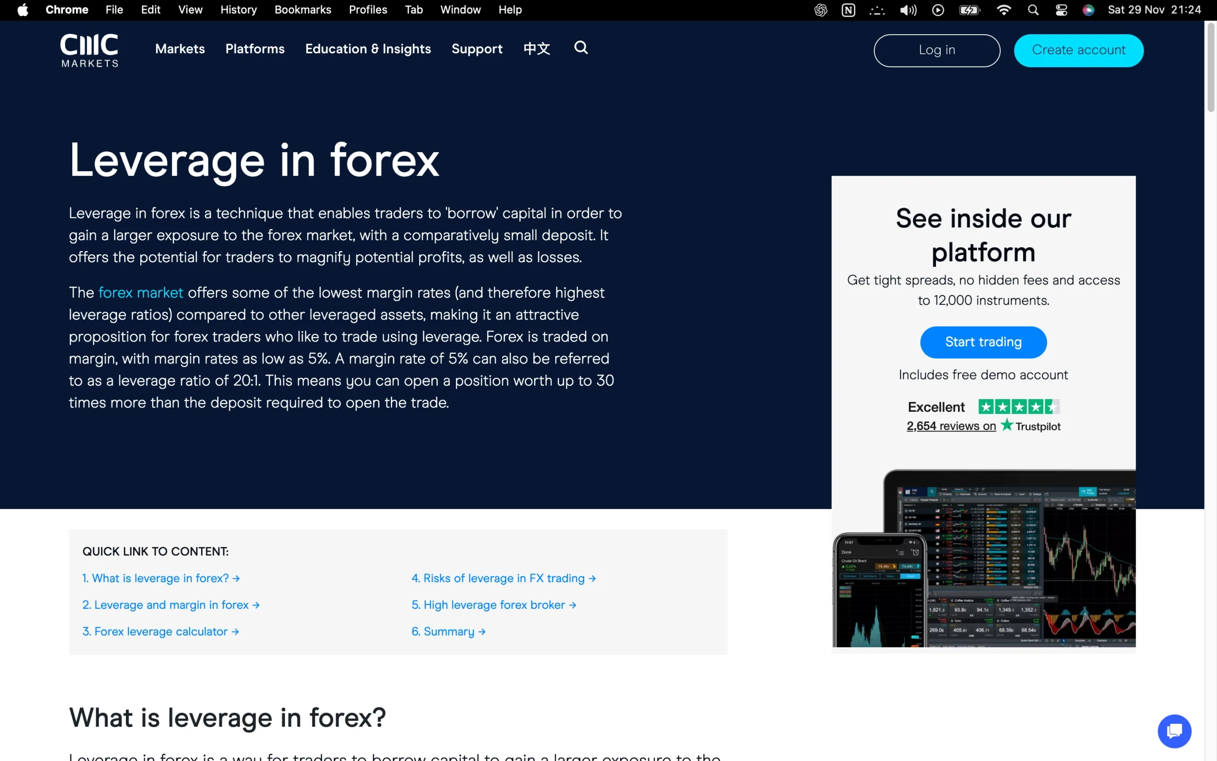This screenshot has height=761, width=1217.
Task: Click the search magnifier icon in site navbar
Action: click(x=581, y=48)
